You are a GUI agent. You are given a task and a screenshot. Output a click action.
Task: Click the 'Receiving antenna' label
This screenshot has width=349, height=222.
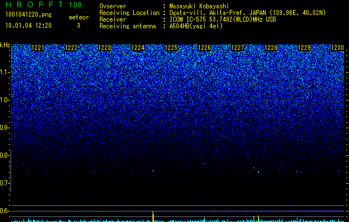tap(128, 26)
